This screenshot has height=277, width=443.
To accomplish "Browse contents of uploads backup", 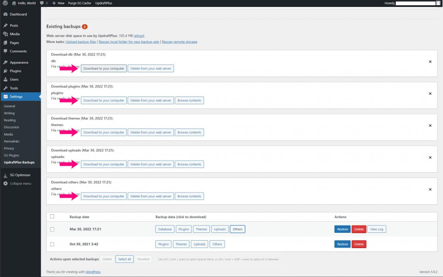I will pyautogui.click(x=189, y=164).
